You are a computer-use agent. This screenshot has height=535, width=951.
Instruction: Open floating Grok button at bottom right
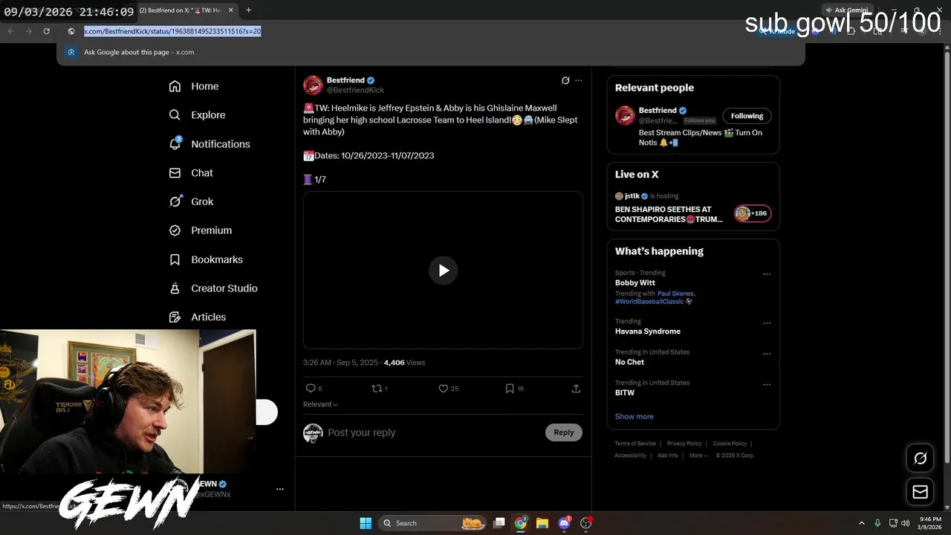tap(920, 458)
